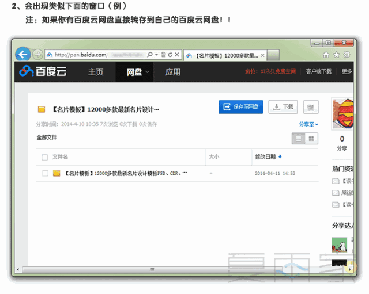The width and height of the screenshot is (369, 294).
Task: Expand the 分享至 dropdown
Action: tap(317, 124)
